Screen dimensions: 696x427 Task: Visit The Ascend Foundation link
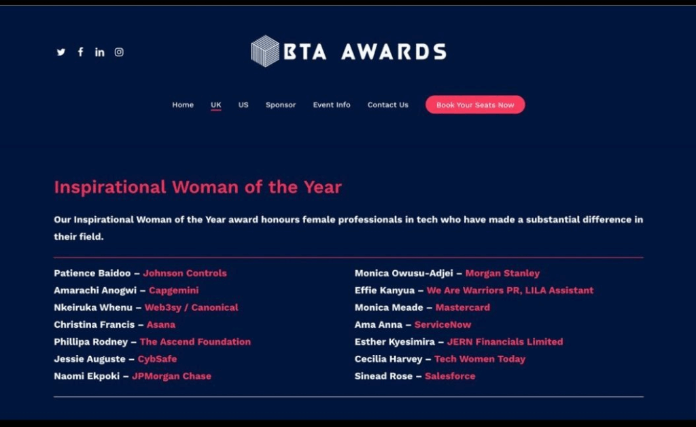[195, 341]
